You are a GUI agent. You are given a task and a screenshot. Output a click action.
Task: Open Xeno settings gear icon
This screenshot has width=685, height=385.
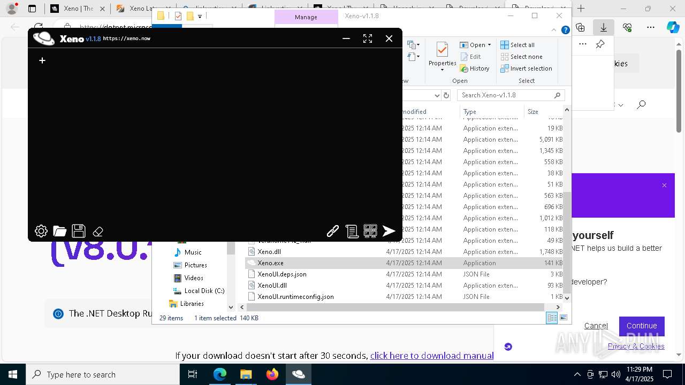coord(41,231)
